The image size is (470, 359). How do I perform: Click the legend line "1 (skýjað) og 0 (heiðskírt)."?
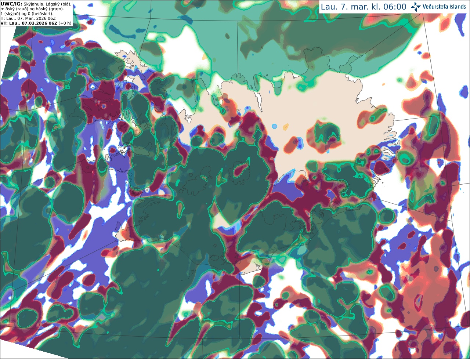tap(27, 14)
